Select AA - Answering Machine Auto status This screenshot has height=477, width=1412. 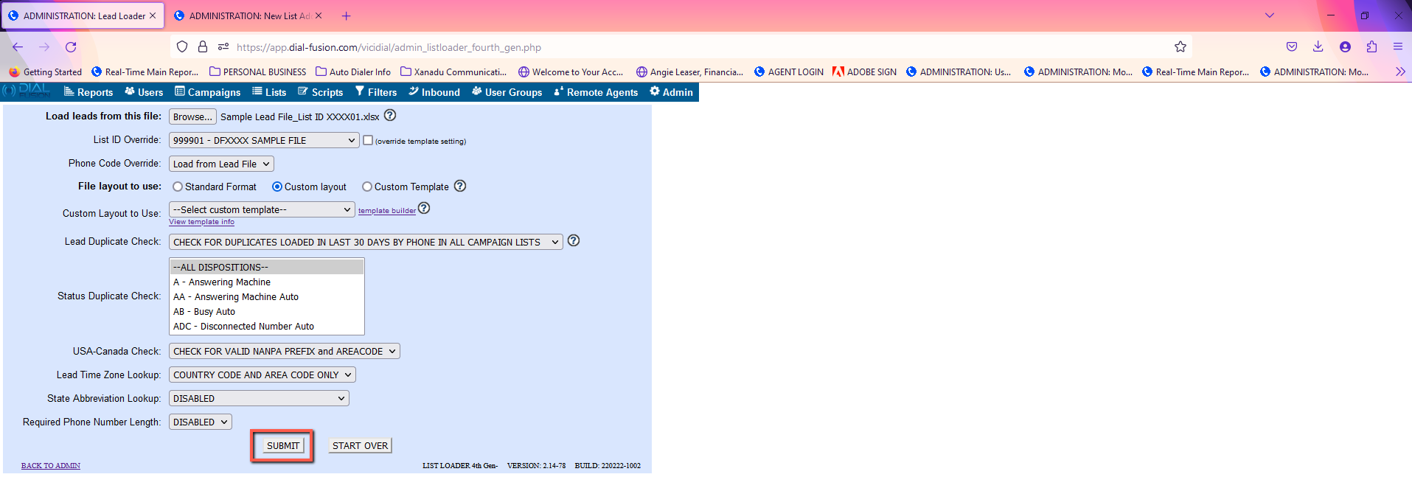point(267,296)
